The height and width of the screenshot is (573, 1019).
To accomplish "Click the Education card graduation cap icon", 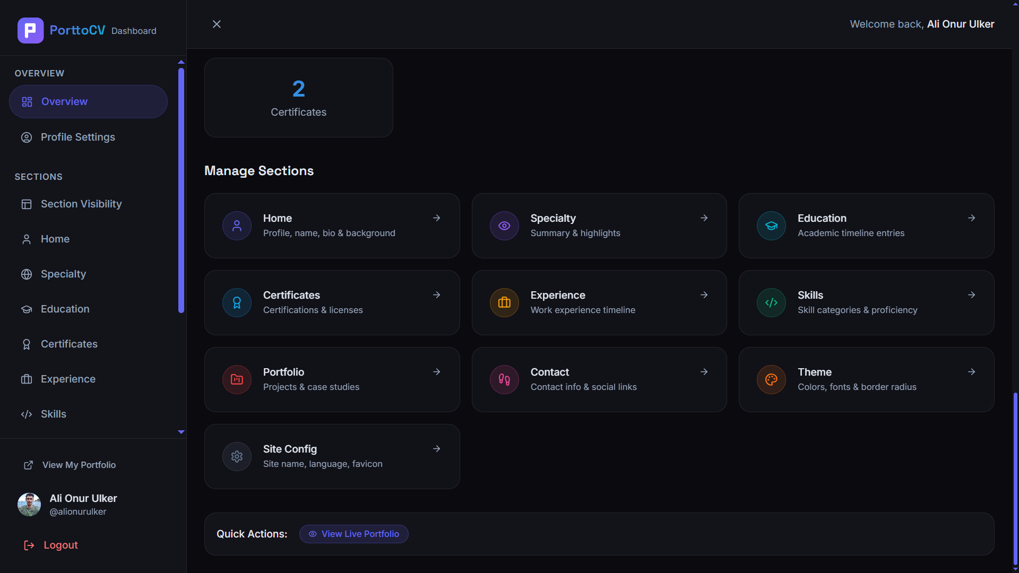I will coord(771,225).
